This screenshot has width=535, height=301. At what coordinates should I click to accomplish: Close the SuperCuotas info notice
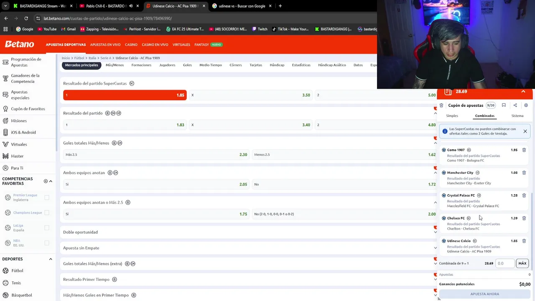pos(525,131)
